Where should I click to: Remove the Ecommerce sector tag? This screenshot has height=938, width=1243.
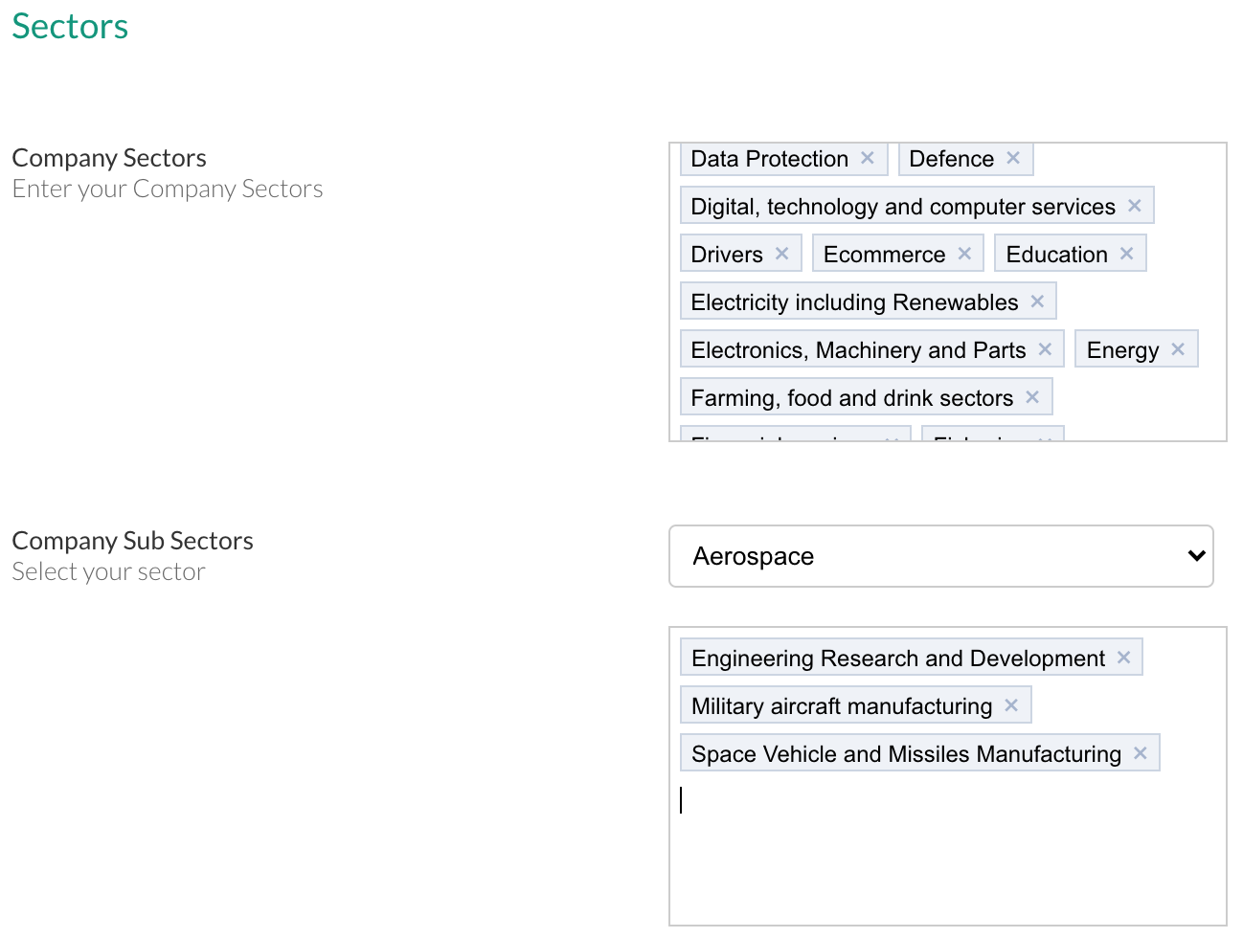964,254
